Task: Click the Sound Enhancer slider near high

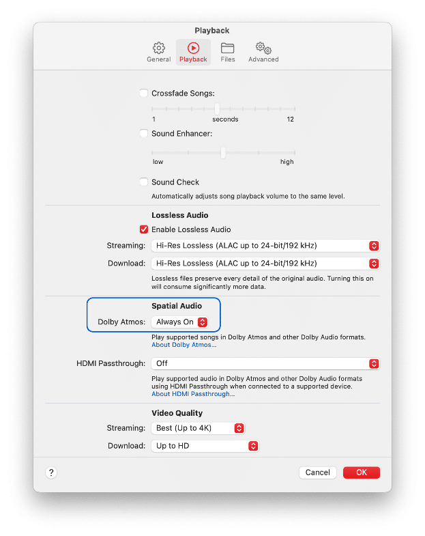Action: [x=293, y=152]
